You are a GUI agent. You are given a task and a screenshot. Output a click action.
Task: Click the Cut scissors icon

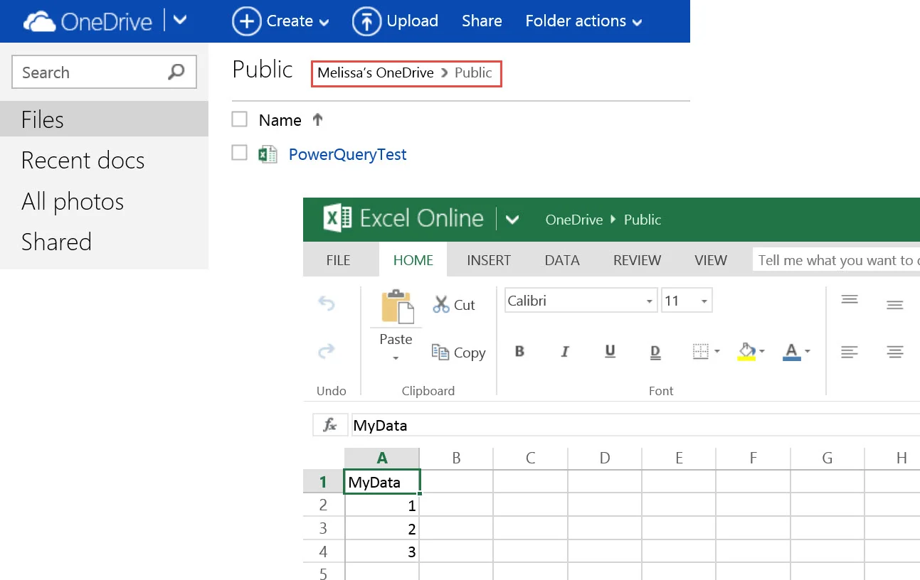[441, 304]
